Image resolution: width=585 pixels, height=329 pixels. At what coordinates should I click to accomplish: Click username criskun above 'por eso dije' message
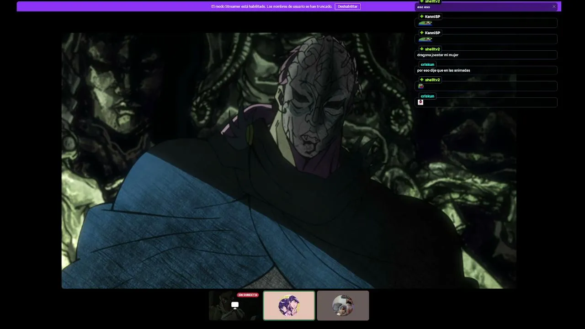427,64
